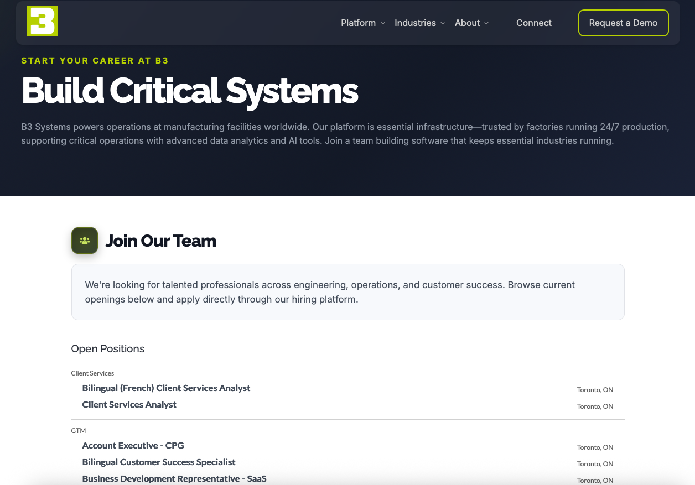The image size is (695, 485).
Task: Open the Industries dropdown menu
Action: 419,23
